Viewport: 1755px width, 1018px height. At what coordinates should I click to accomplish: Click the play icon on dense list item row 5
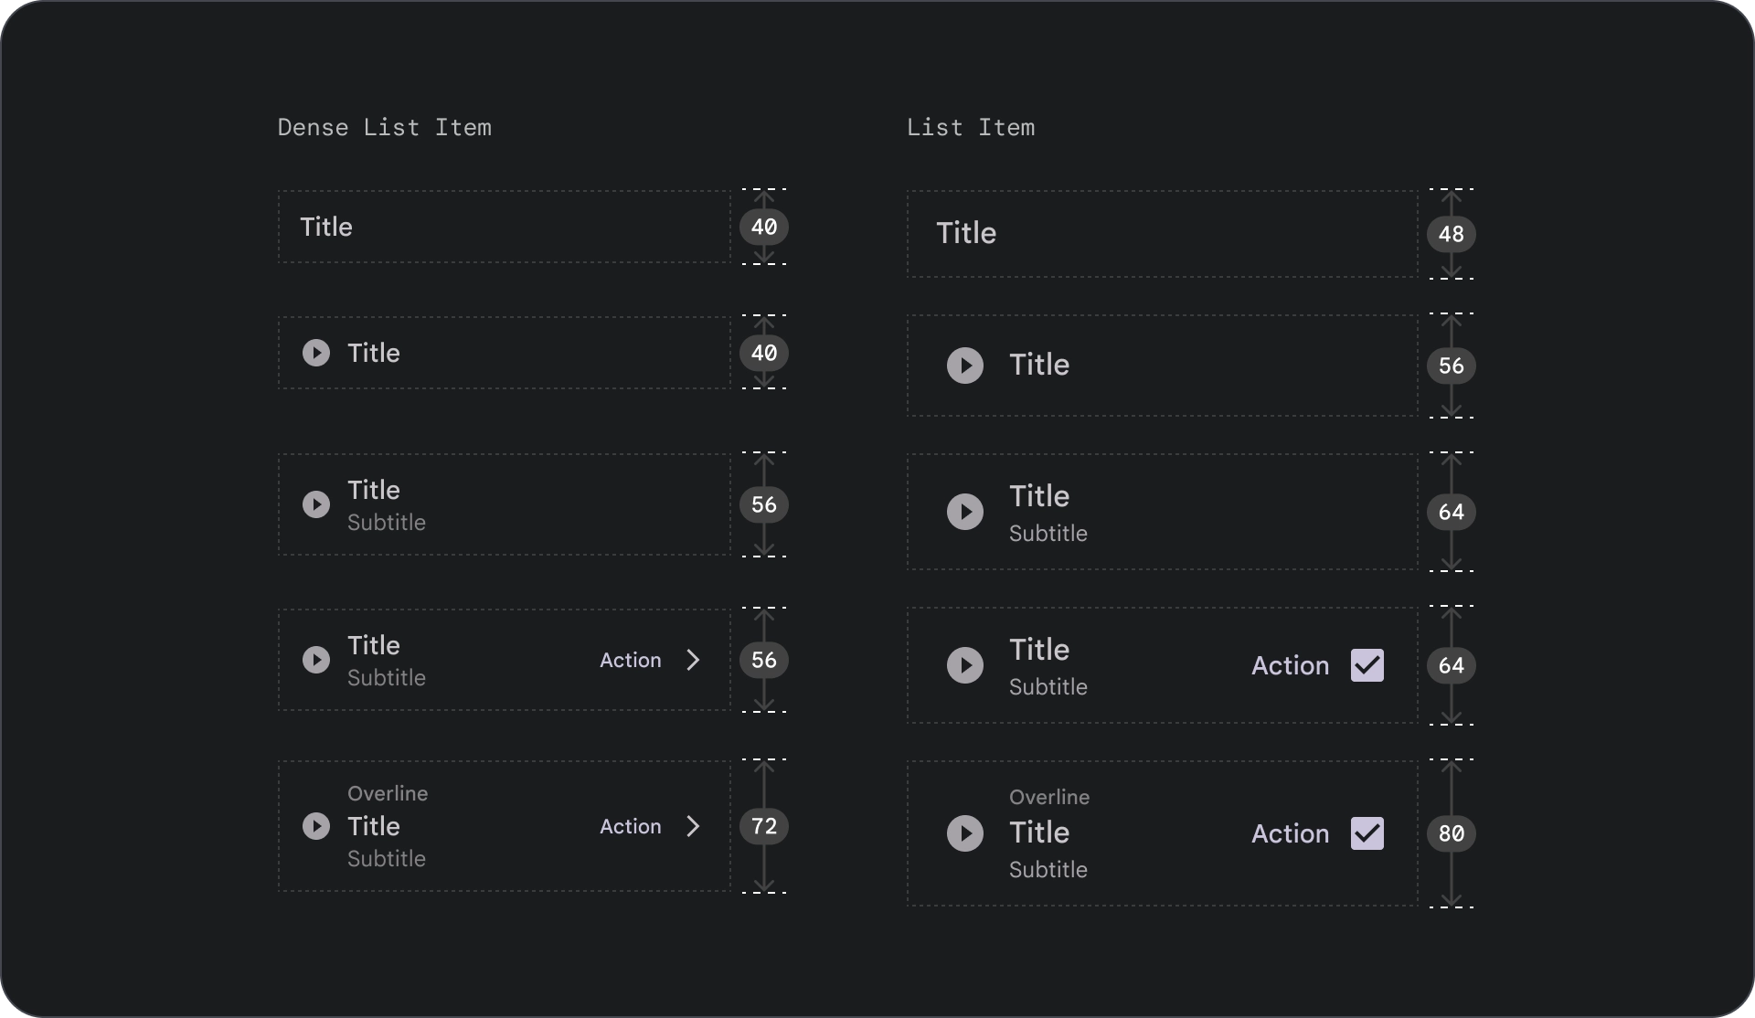[315, 826]
